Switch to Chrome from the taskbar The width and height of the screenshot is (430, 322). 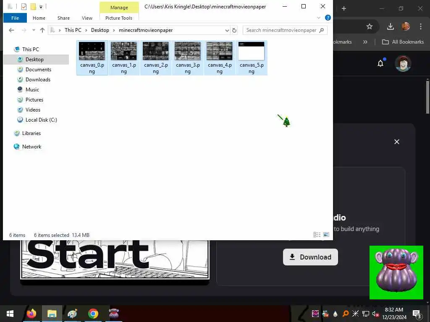(x=93, y=314)
